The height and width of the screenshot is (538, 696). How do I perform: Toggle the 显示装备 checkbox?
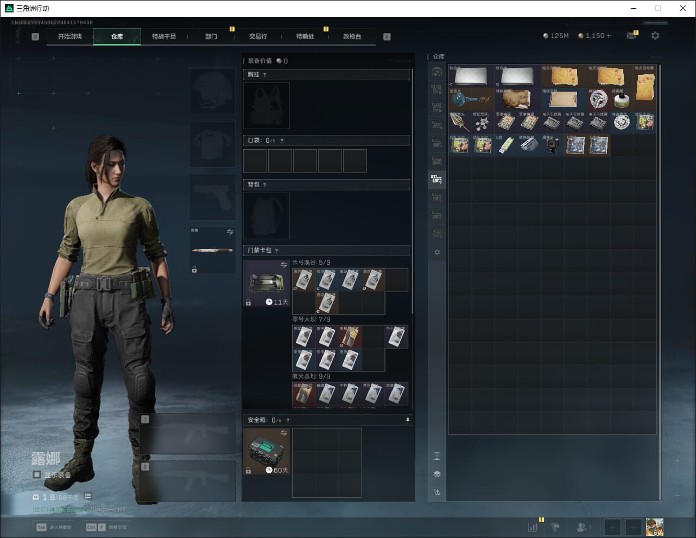click(37, 475)
